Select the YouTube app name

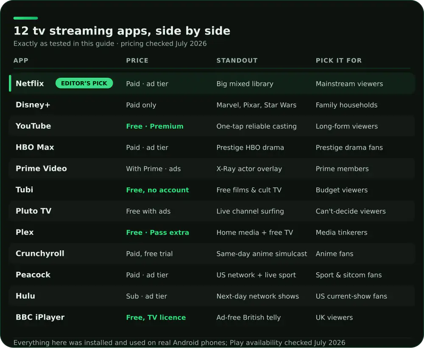coord(33,126)
